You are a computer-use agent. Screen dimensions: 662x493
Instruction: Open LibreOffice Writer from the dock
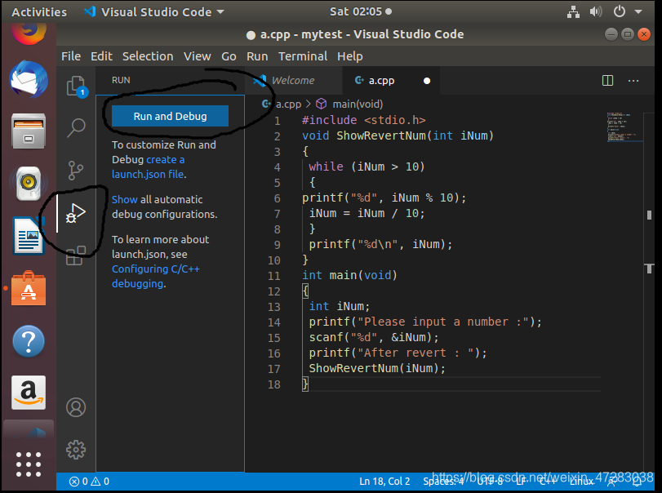tap(29, 236)
